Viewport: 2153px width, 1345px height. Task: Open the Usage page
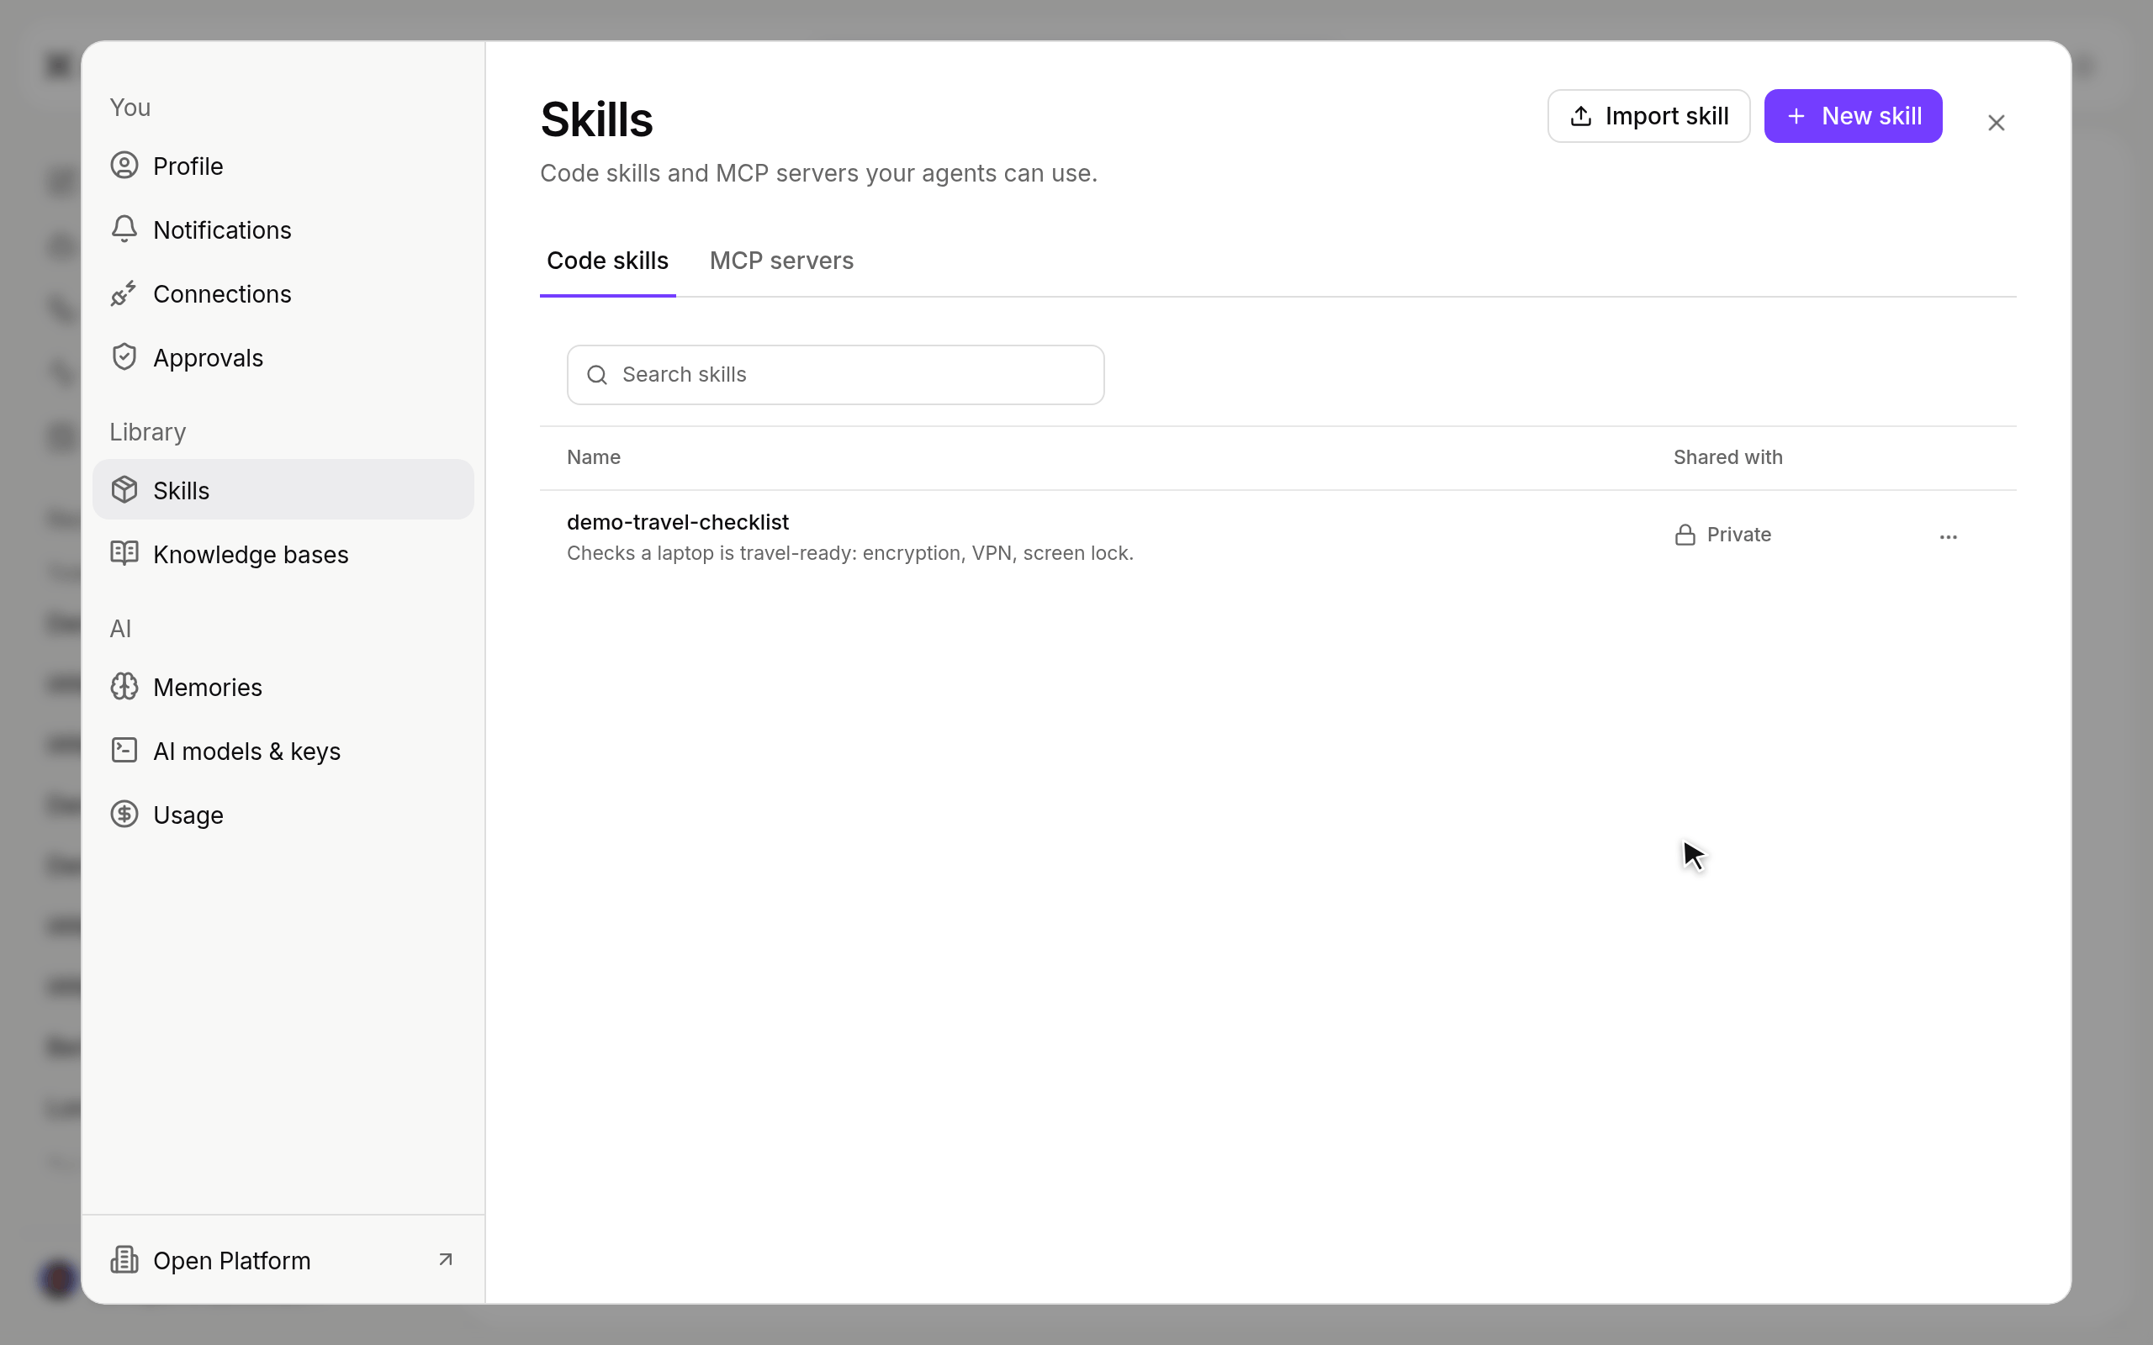[283, 815]
